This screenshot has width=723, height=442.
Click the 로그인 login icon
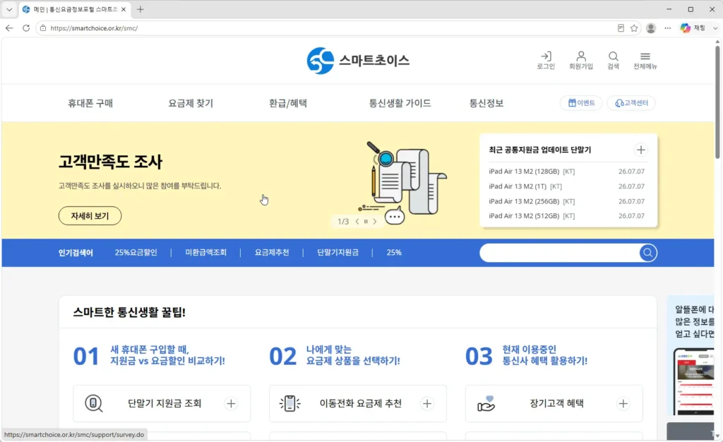tap(546, 61)
